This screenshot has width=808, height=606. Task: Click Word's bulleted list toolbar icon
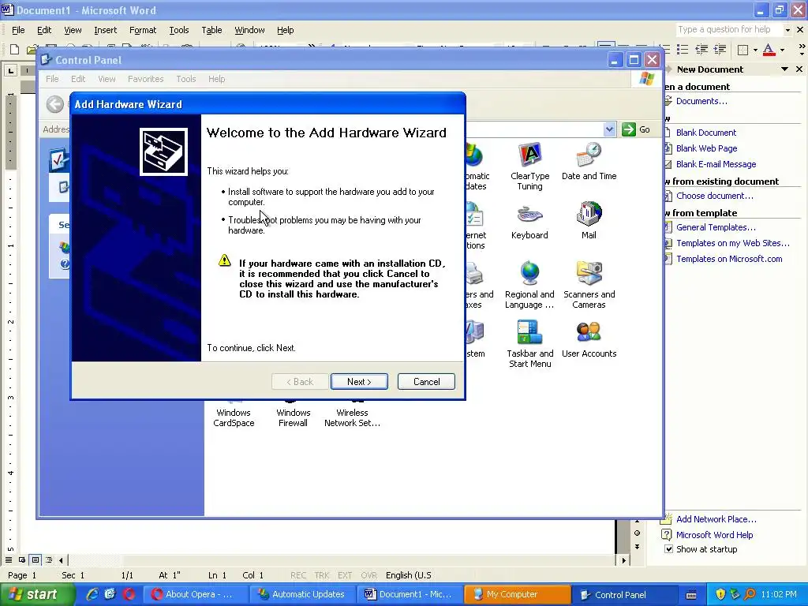(683, 50)
